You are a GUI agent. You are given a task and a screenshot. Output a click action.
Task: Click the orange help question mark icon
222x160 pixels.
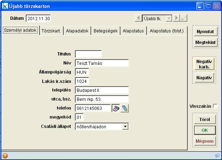[5, 156]
